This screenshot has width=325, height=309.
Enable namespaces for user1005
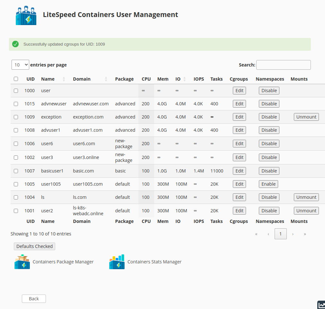pyautogui.click(x=268, y=184)
